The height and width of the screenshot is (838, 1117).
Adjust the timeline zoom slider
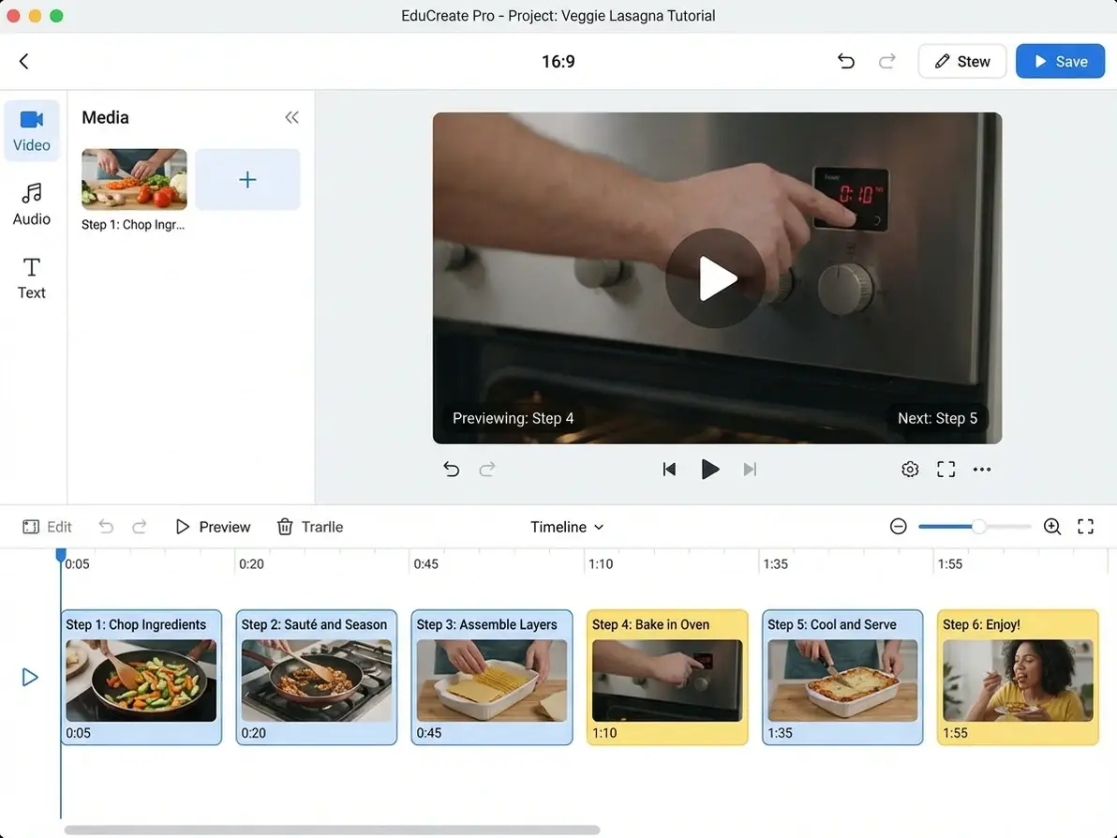[x=976, y=526]
